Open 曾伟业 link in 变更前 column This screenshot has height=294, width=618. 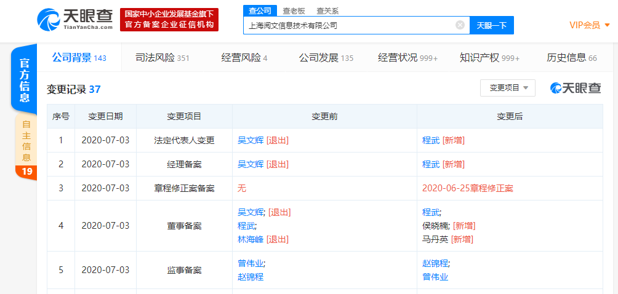click(x=251, y=263)
